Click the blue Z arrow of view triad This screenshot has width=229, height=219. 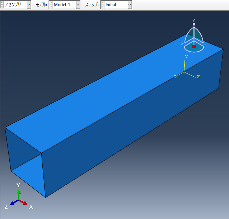(13, 203)
